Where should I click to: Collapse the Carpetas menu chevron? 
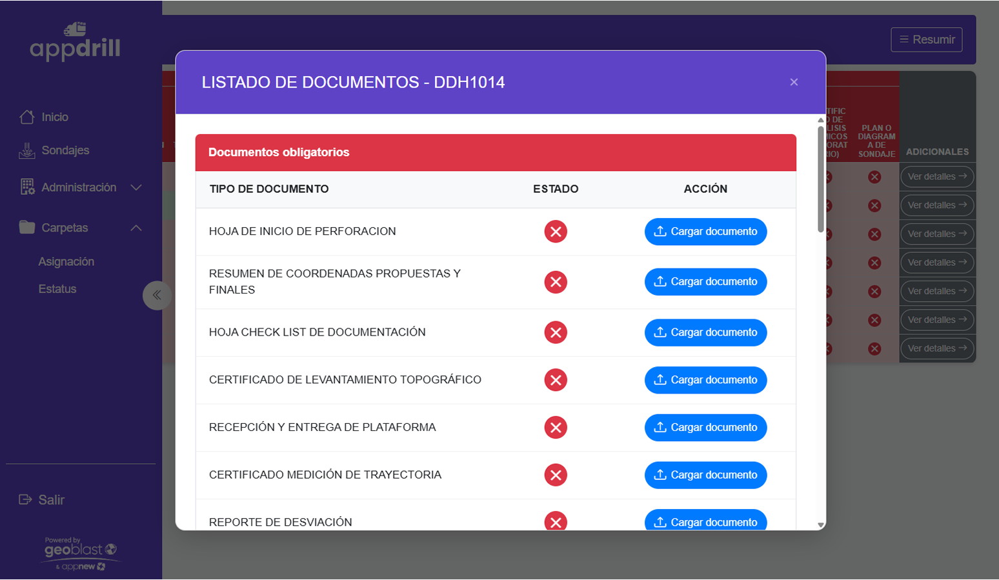tap(136, 228)
